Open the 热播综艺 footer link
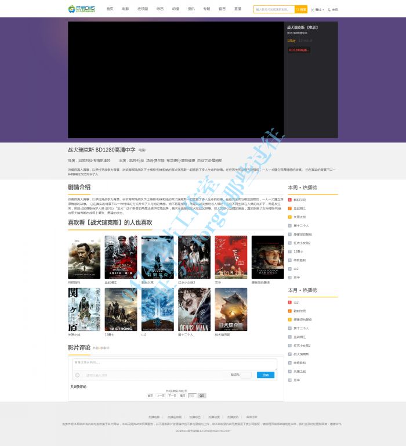The height and width of the screenshot is (446, 406). point(195,417)
